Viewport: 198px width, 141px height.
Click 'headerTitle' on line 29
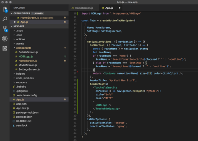pyautogui.click(x=98, y=81)
